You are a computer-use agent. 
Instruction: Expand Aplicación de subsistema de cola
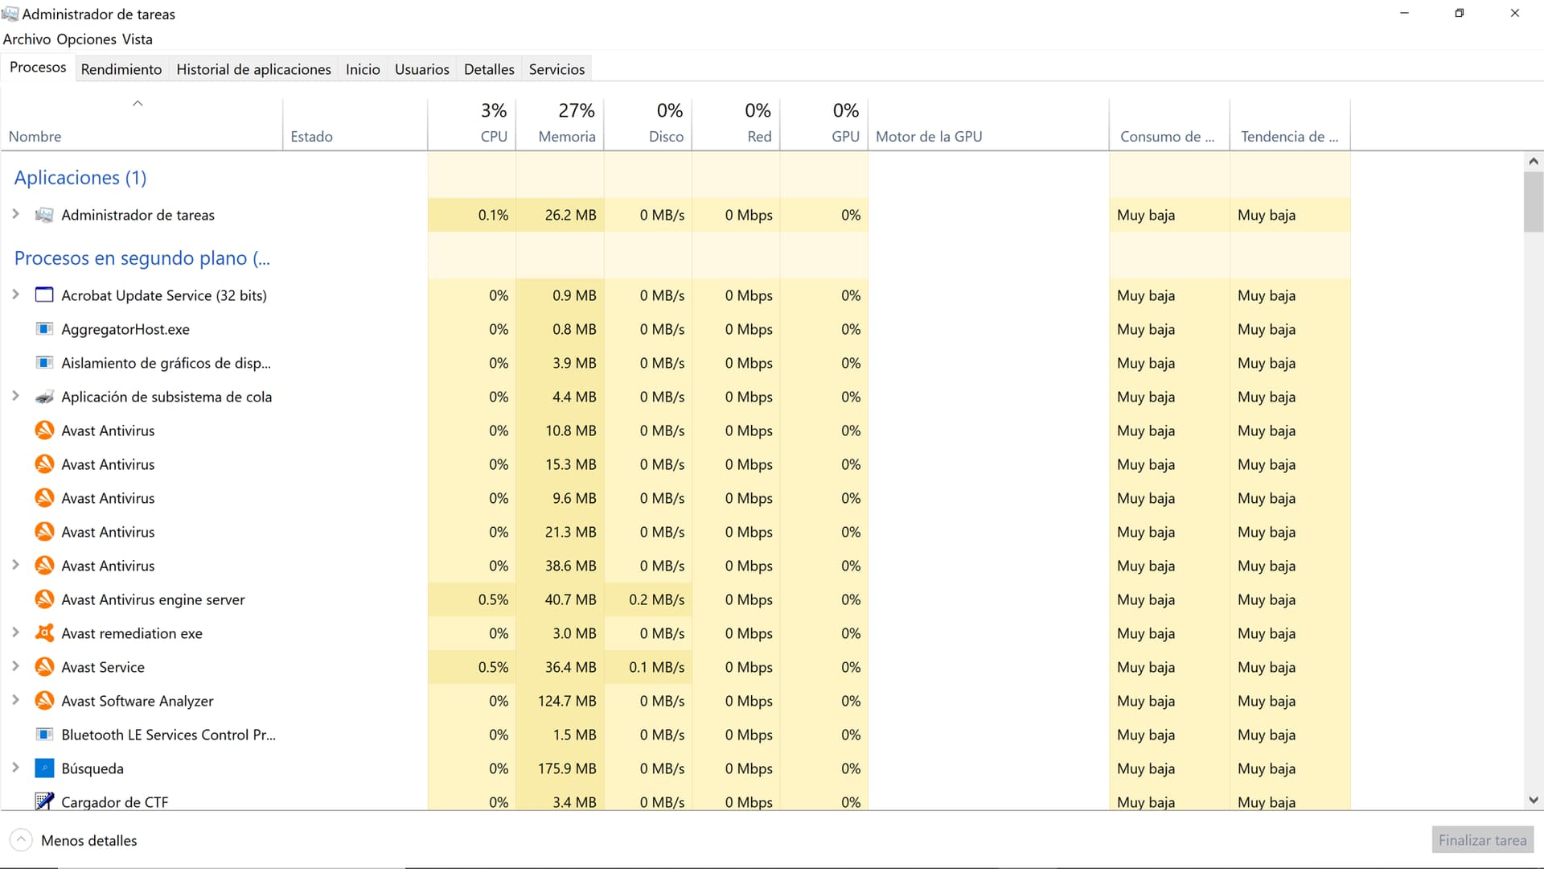coord(15,396)
